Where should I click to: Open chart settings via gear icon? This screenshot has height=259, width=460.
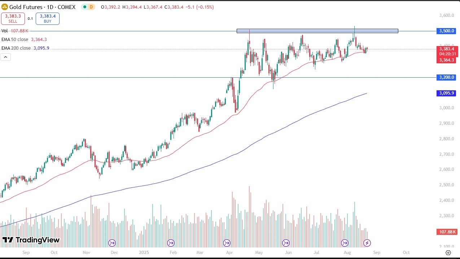pos(448,253)
